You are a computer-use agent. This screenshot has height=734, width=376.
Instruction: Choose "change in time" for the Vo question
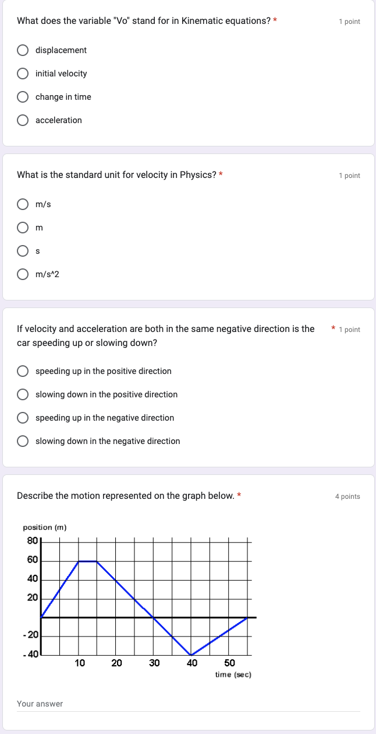23,97
